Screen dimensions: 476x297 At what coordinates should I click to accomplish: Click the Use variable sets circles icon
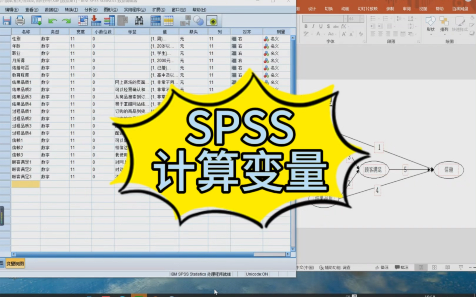click(198, 21)
